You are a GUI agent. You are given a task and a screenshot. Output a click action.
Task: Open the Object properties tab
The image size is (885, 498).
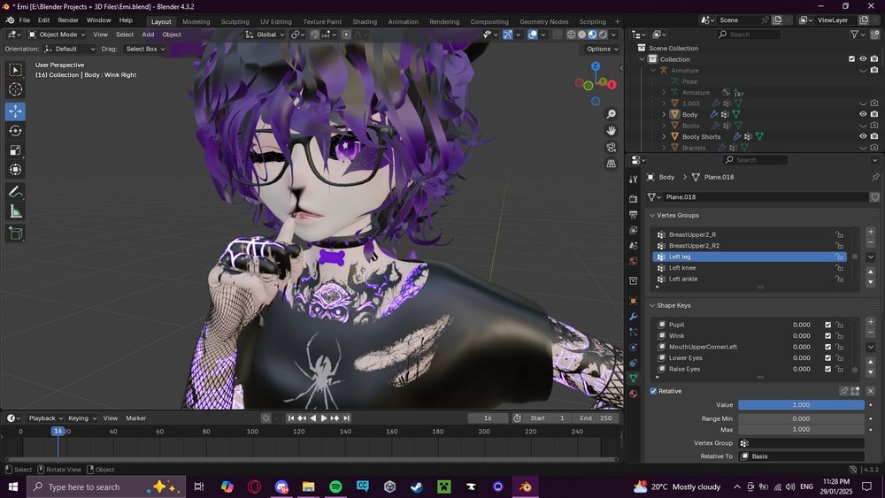pos(634,301)
